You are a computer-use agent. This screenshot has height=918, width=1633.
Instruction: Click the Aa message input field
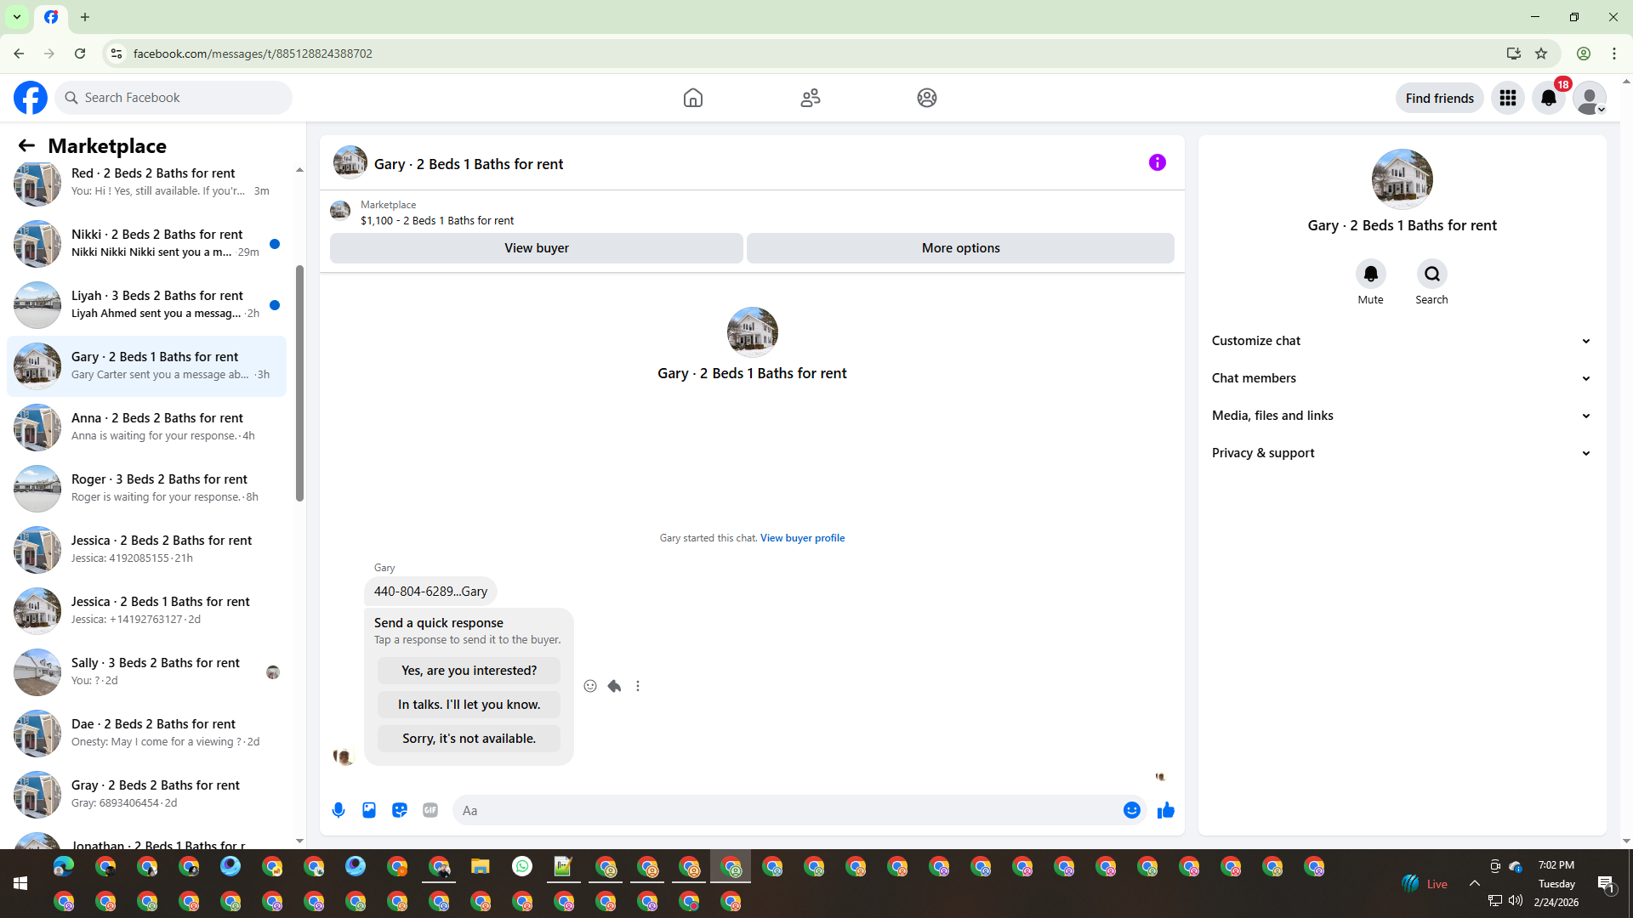click(787, 810)
